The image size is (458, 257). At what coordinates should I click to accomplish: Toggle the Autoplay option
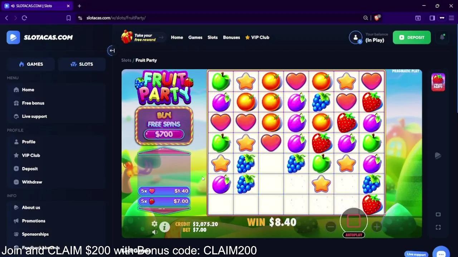(x=354, y=235)
